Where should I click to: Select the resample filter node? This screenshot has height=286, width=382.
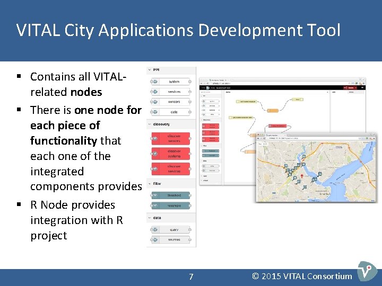(x=171, y=205)
